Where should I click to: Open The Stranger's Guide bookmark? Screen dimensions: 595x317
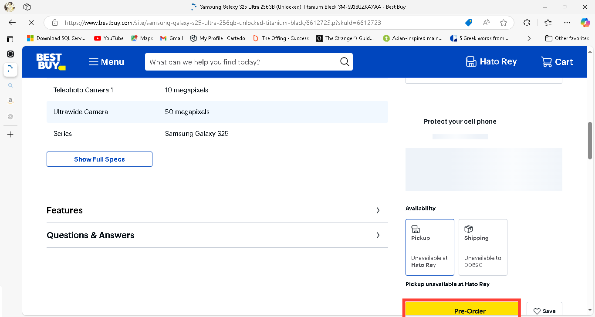click(345, 38)
